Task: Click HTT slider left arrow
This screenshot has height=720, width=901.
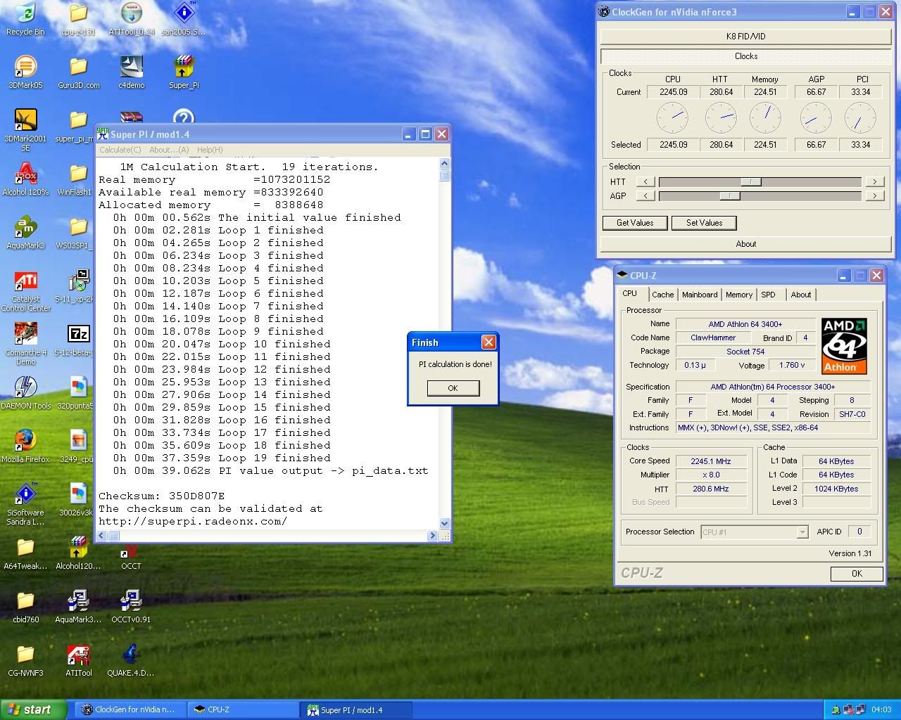Action: [x=645, y=181]
